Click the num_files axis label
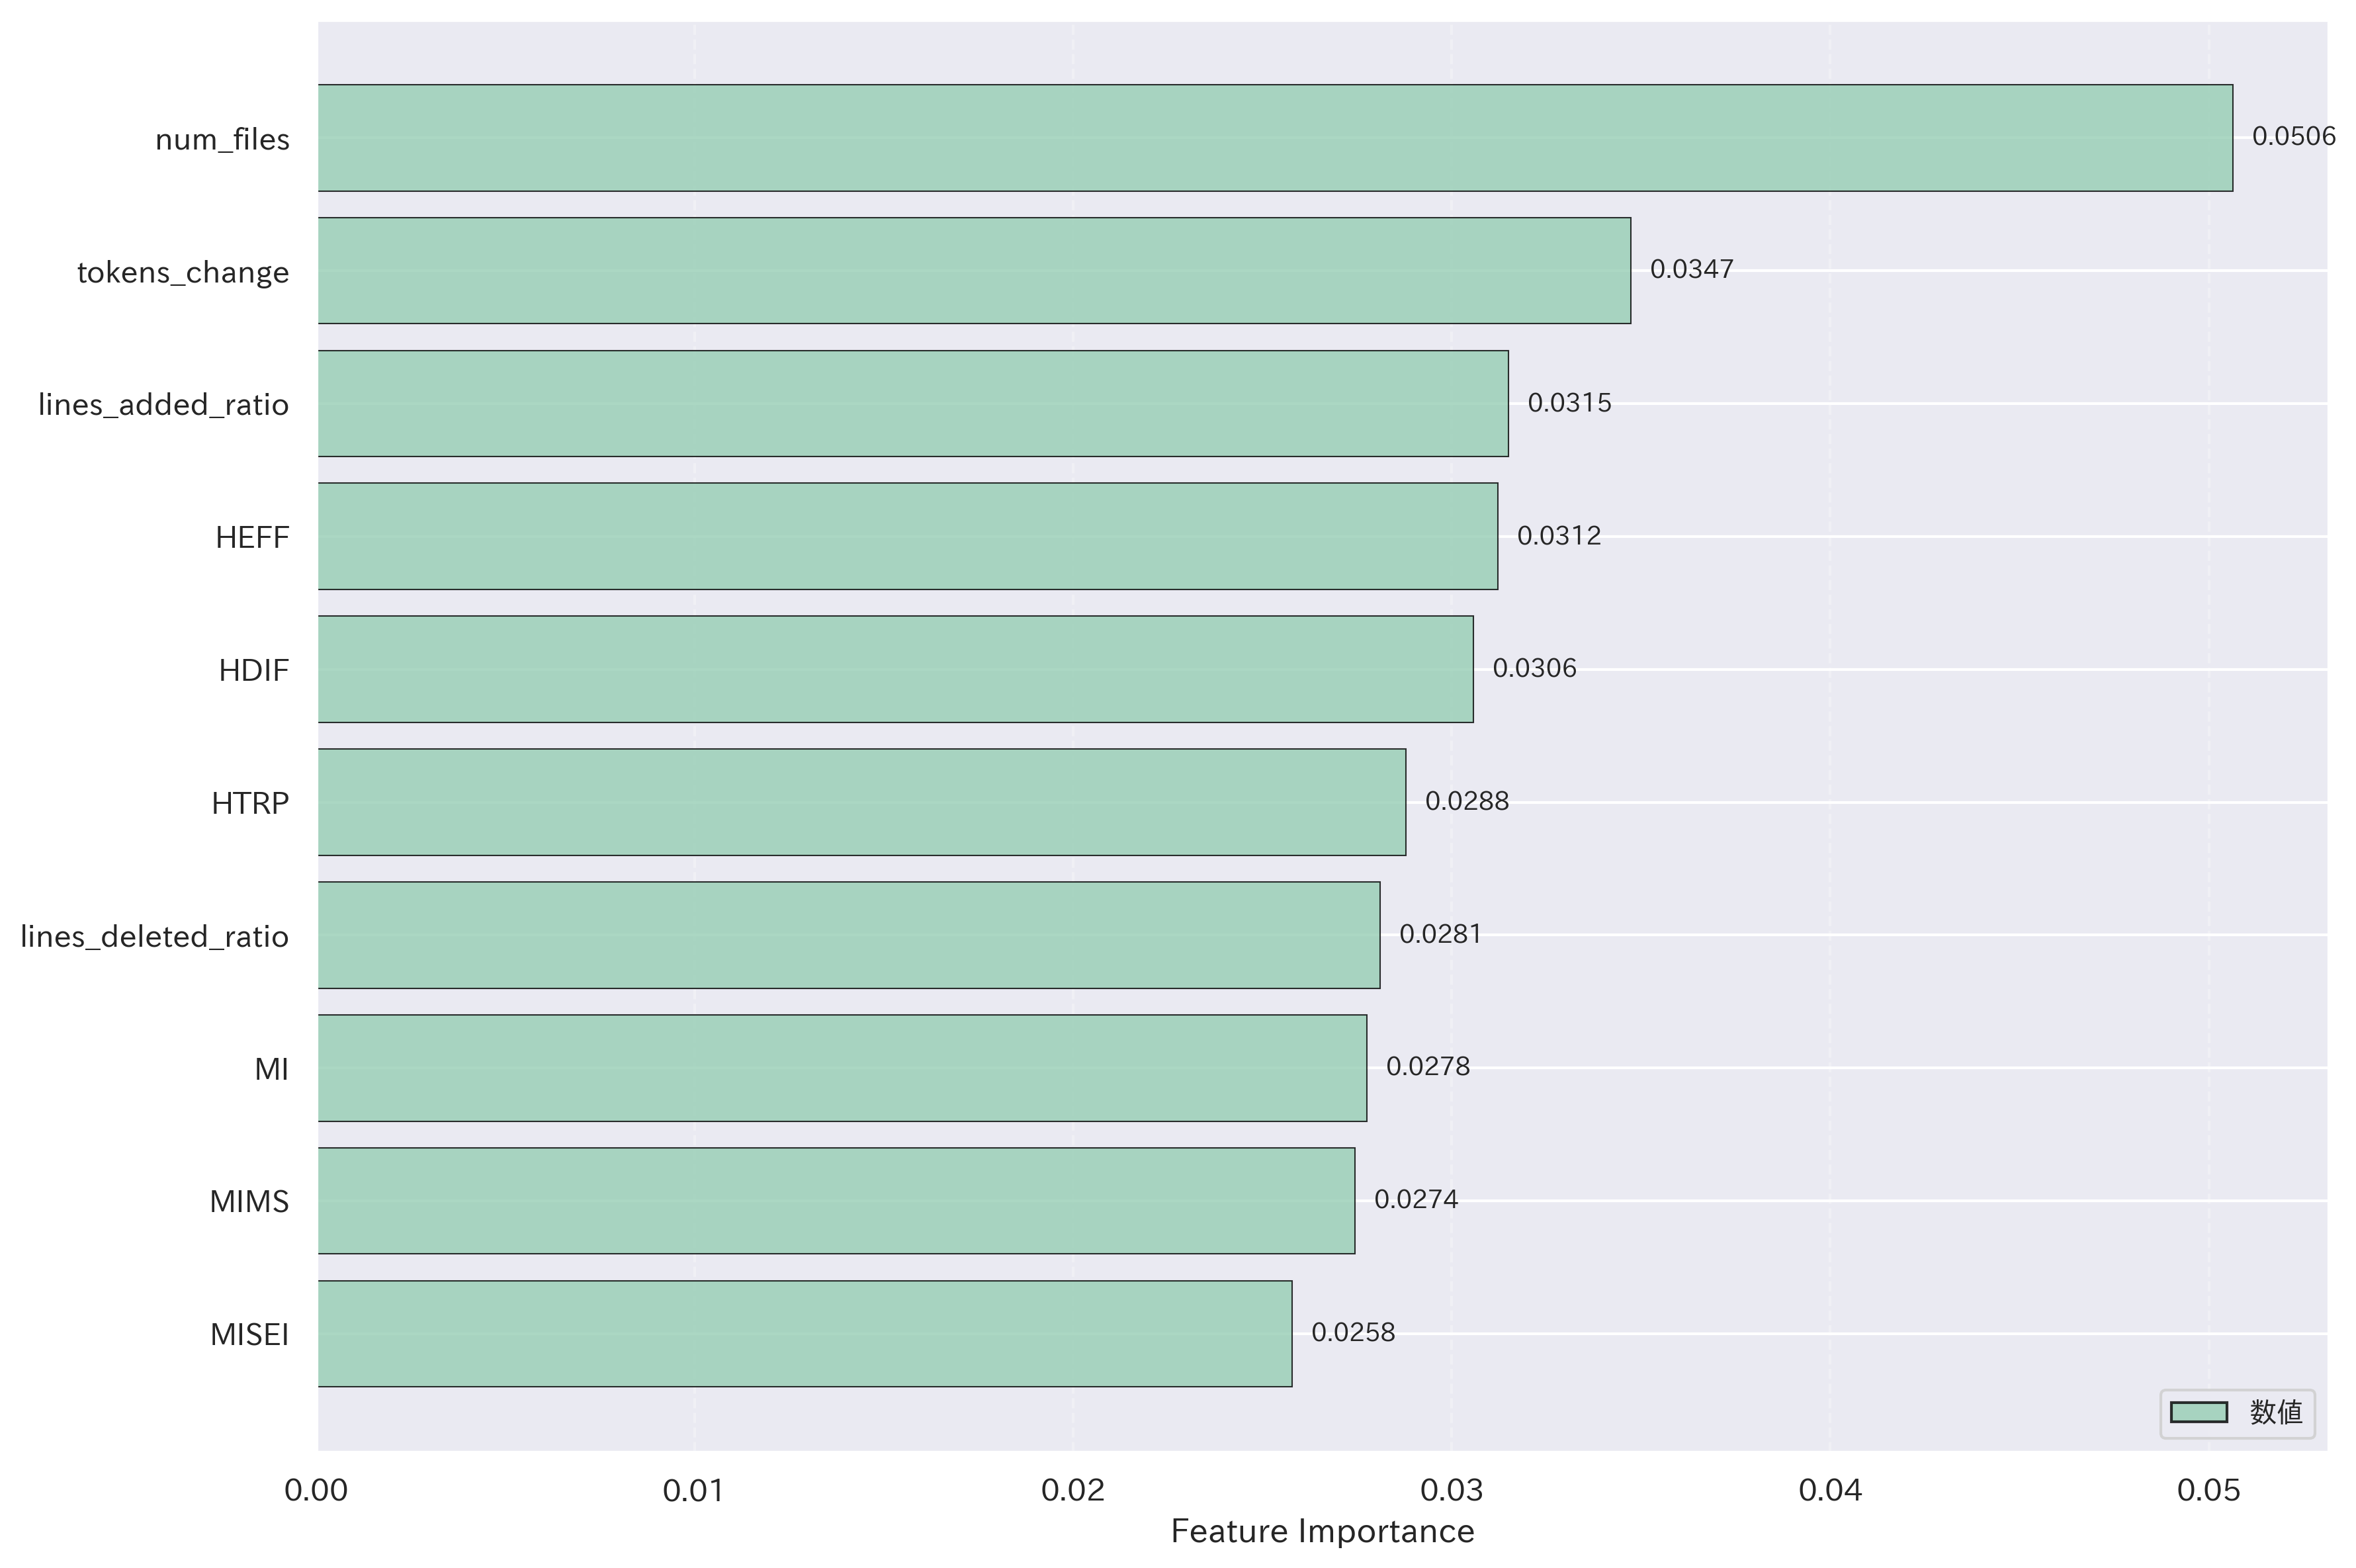Screen dimensions: 2356x1568 [x=222, y=140]
